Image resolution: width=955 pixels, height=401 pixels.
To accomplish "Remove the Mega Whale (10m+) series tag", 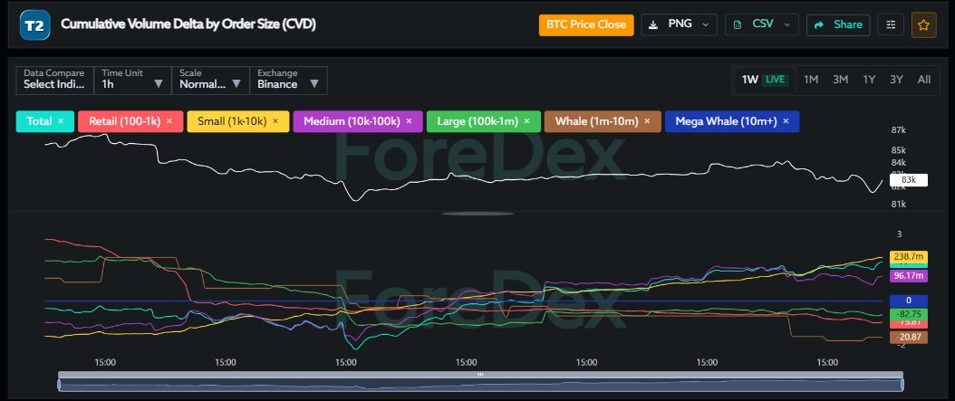I will tap(786, 121).
